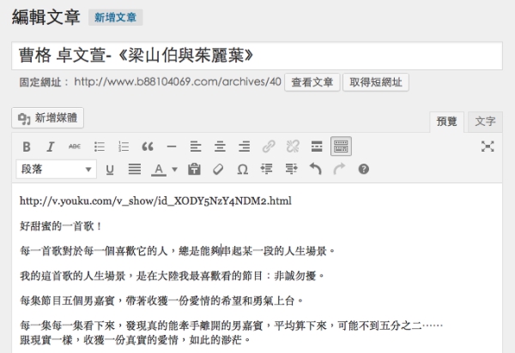Clear formatting with eraser icon
Viewport: 515px width, 353px height.
coord(218,170)
